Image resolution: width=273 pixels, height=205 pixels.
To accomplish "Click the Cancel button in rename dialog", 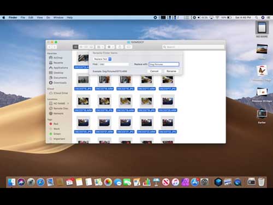I will (155, 71).
